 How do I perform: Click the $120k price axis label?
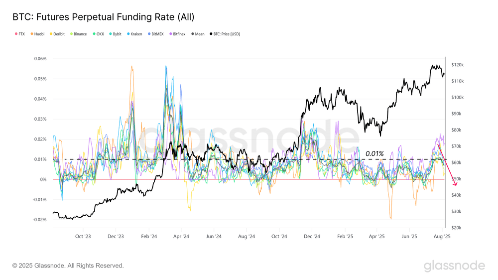coord(457,65)
